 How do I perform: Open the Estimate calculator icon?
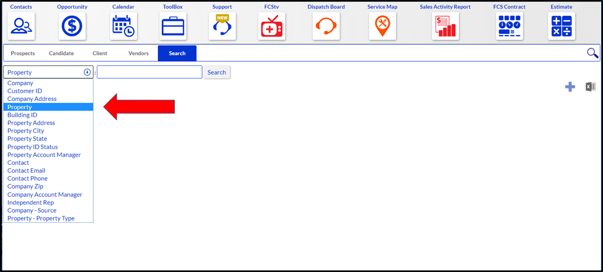click(561, 26)
